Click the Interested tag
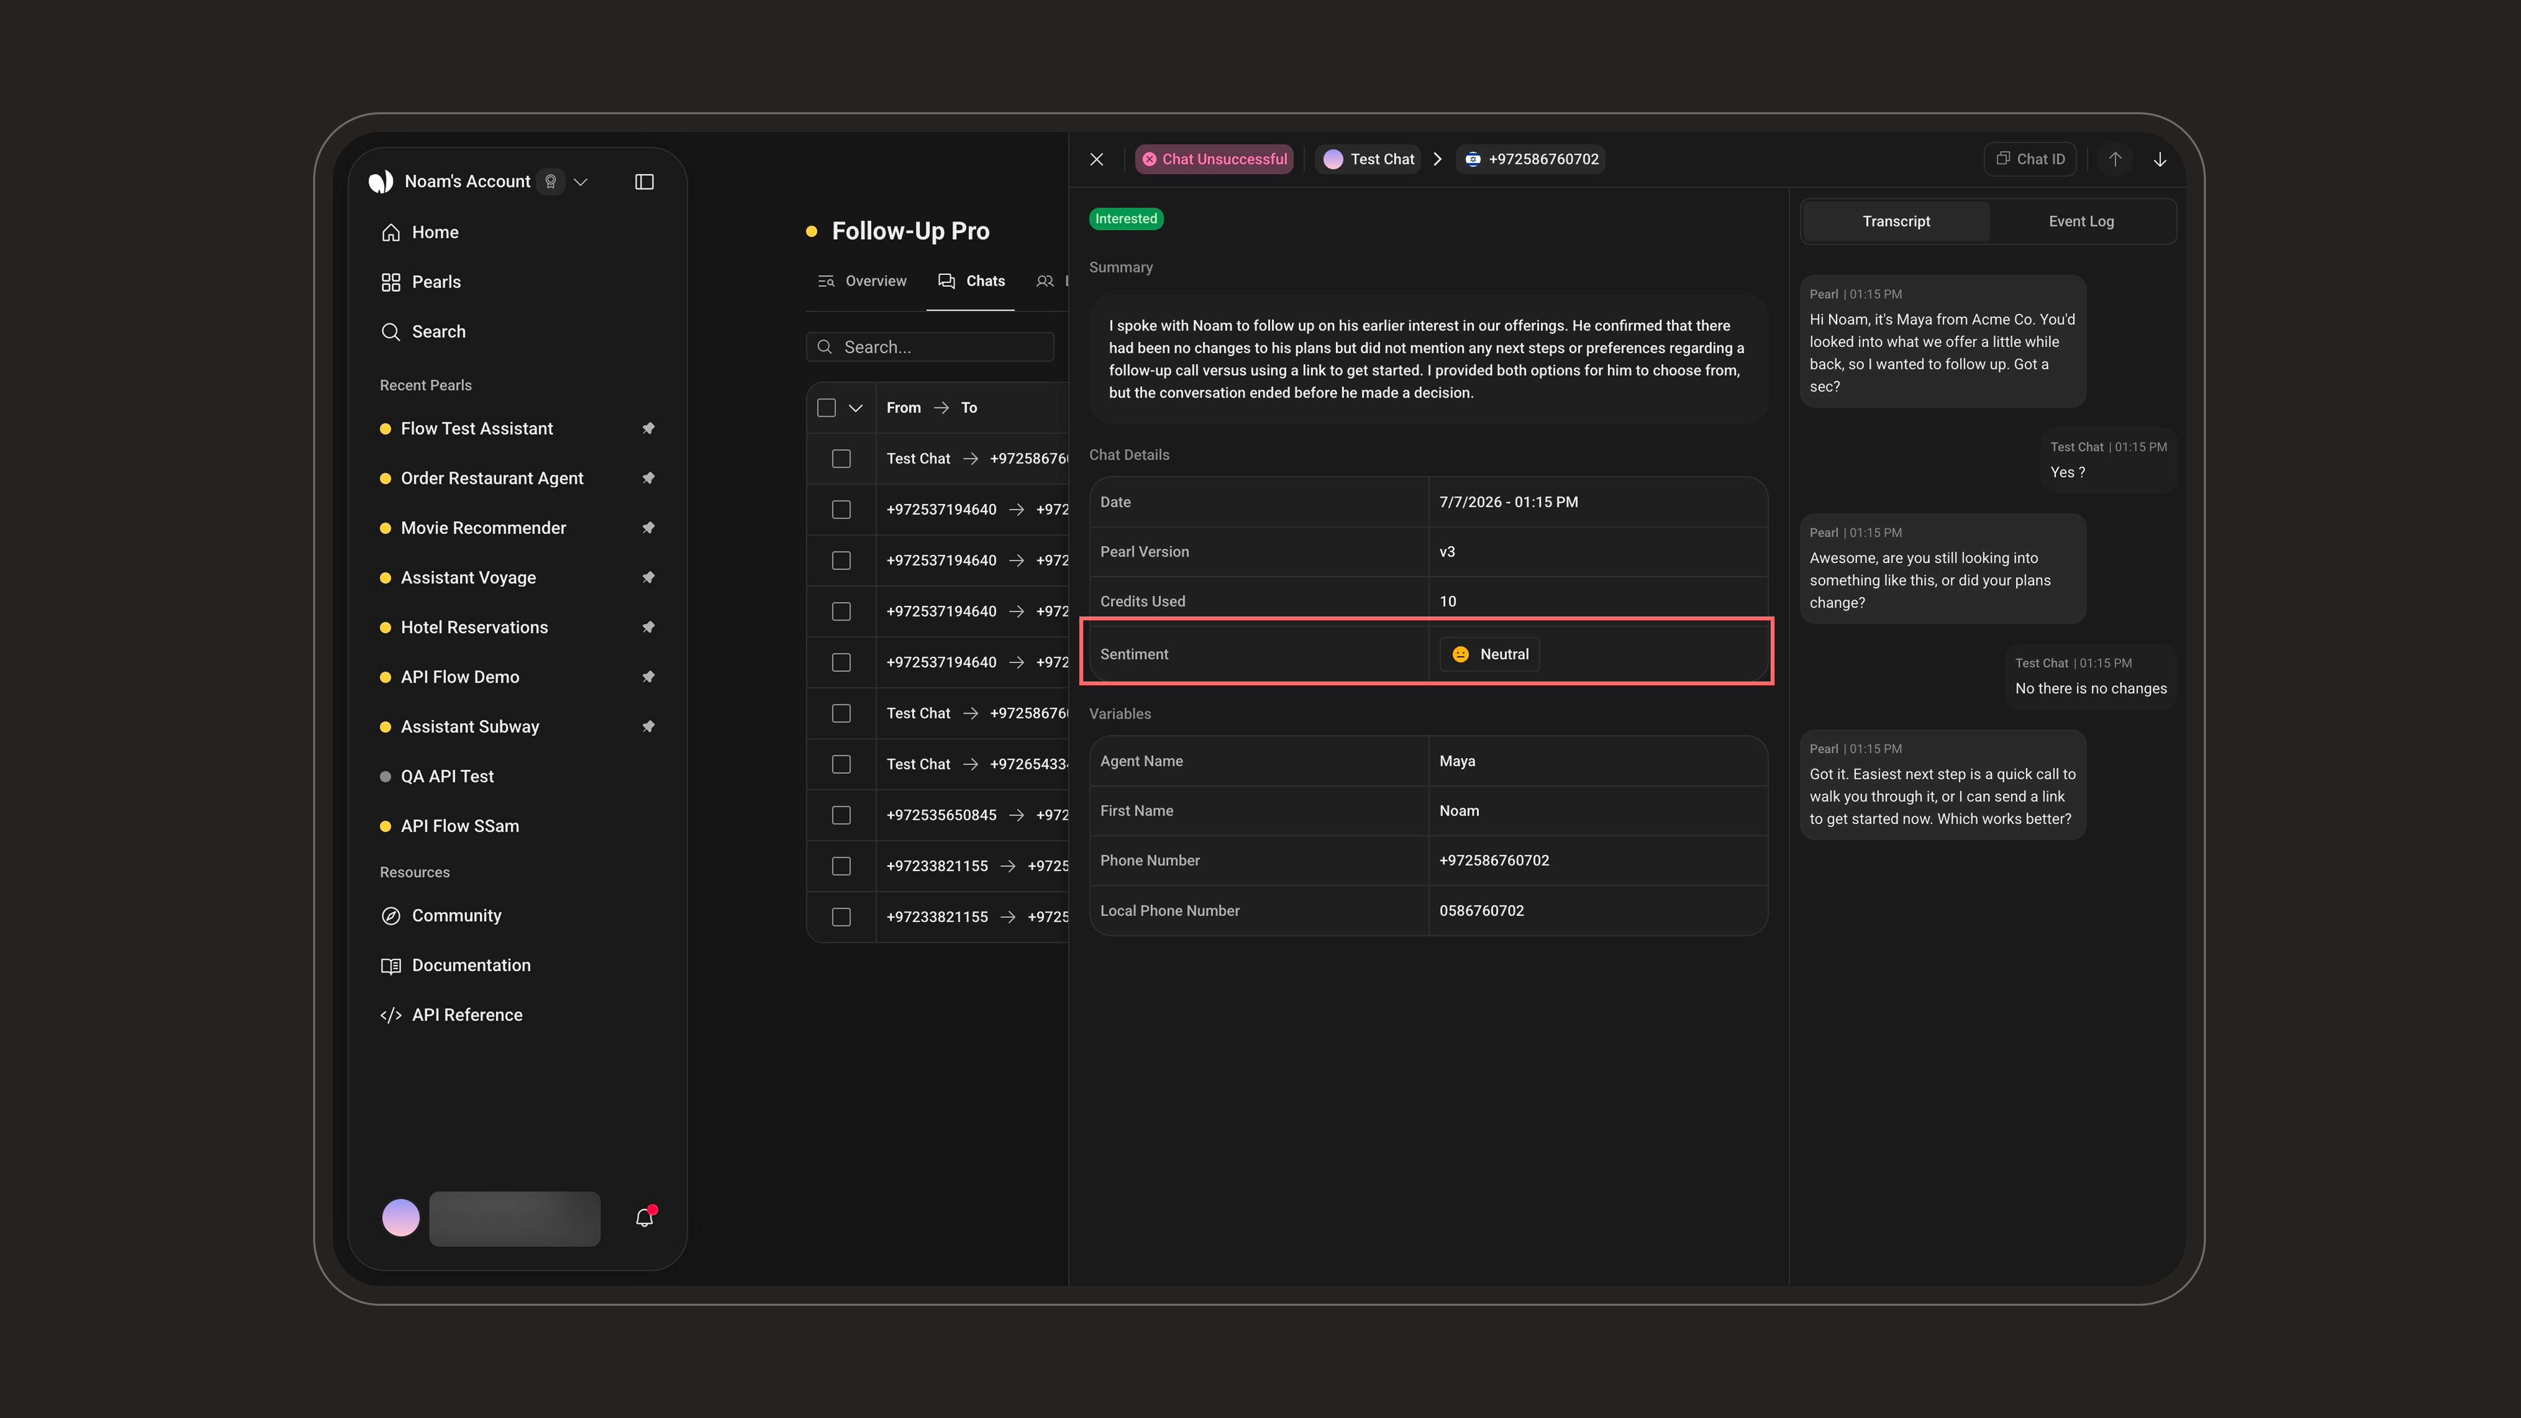Screen dimensions: 2521x1418 click(1127, 219)
